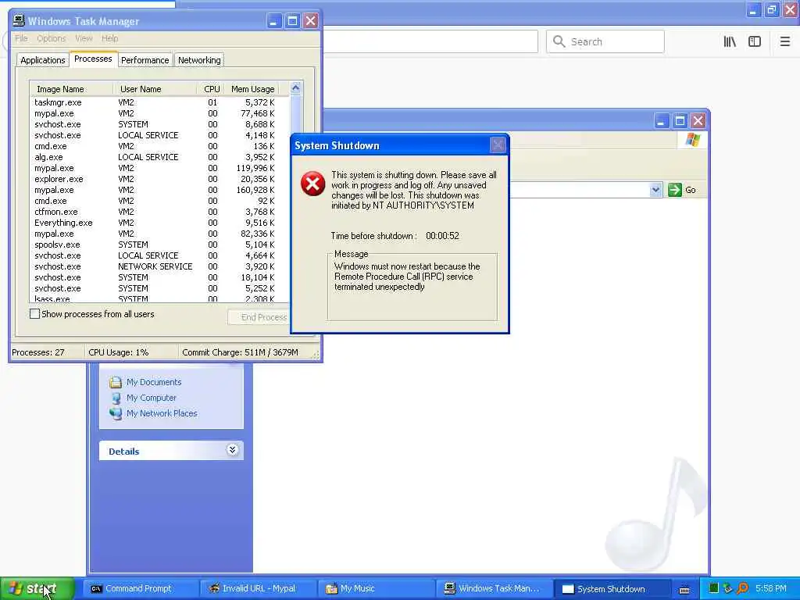The height and width of the screenshot is (600, 800).
Task: Switch to Invalid URL - Mypal taskbar button
Action: click(x=258, y=589)
